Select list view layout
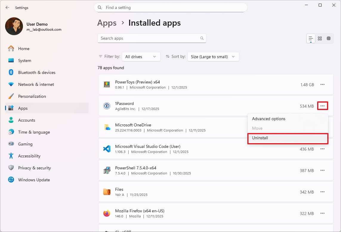Image resolution: width=341 pixels, height=232 pixels. pyautogui.click(x=311, y=38)
